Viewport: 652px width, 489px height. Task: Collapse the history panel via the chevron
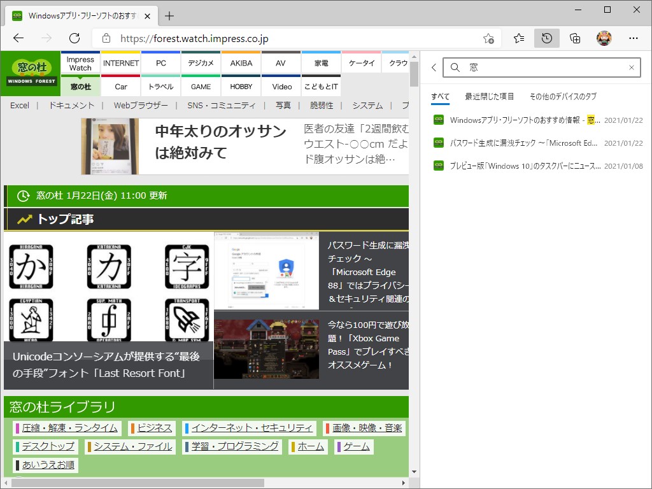(434, 67)
